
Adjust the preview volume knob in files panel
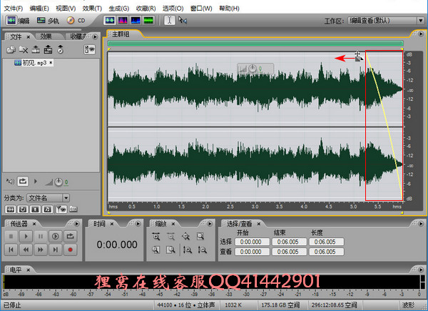click(x=58, y=182)
